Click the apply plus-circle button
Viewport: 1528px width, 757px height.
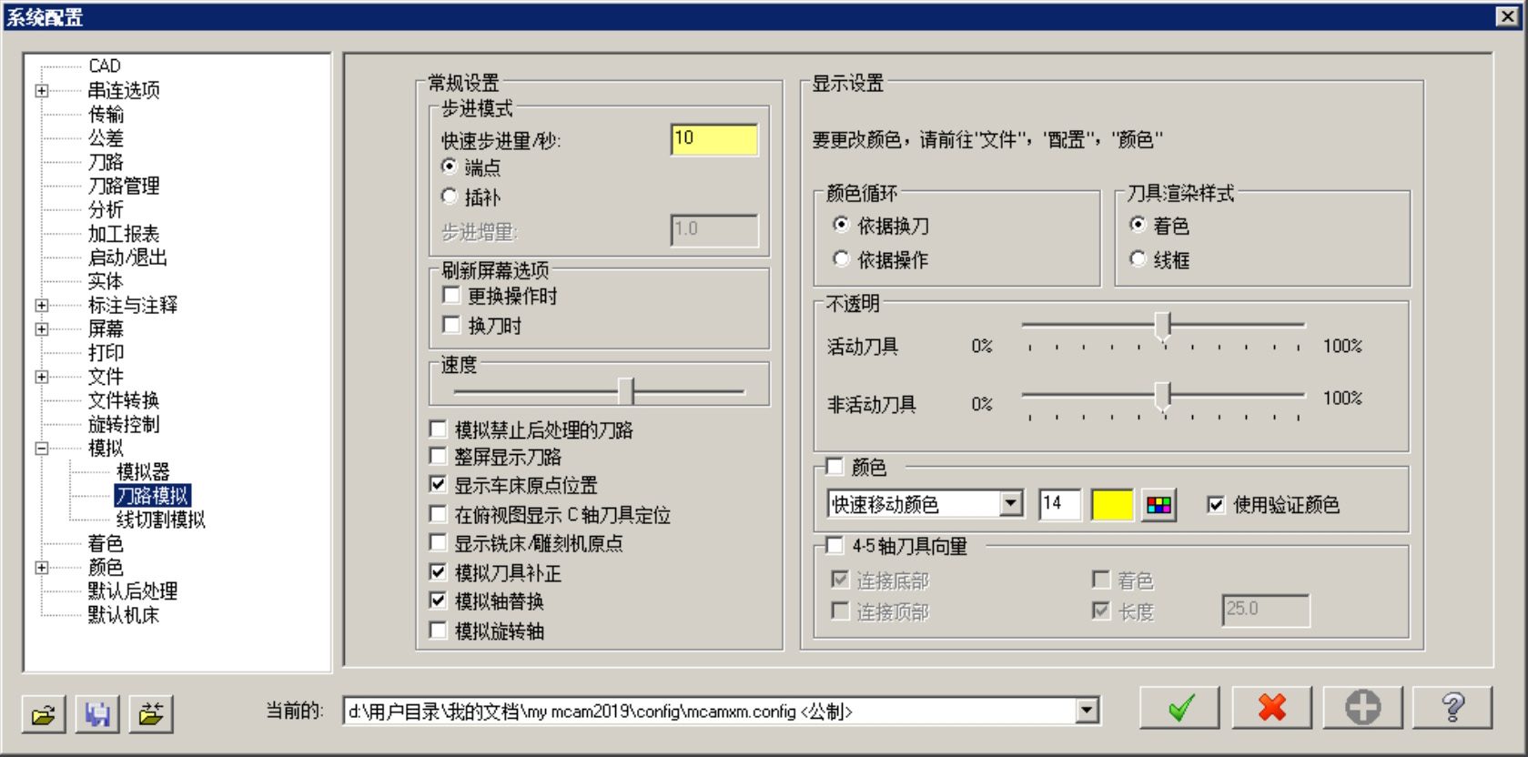pos(1362,708)
